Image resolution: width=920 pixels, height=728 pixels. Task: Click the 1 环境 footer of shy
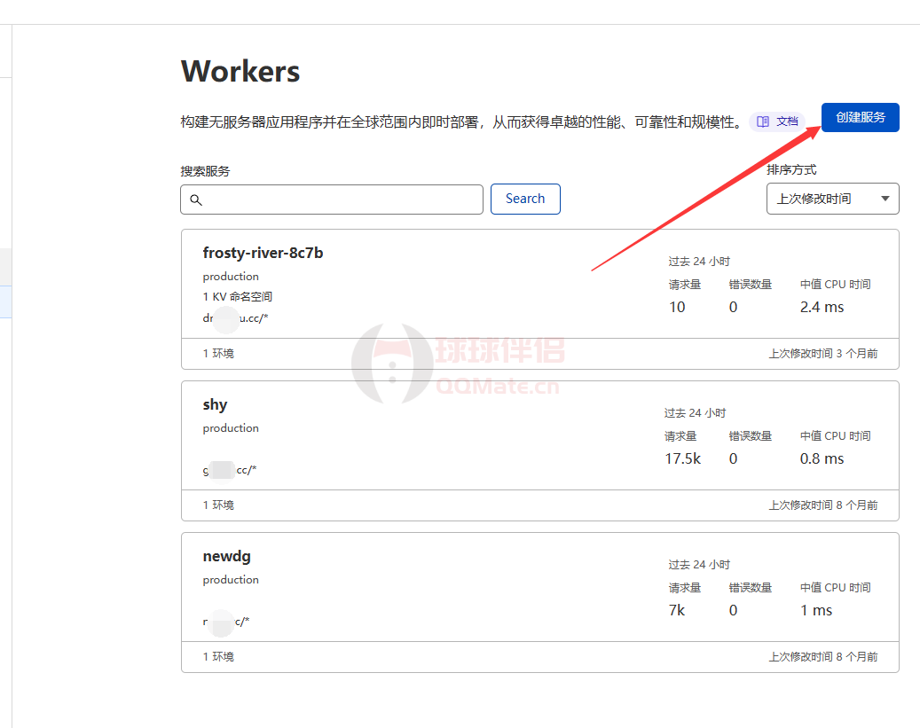(x=218, y=505)
